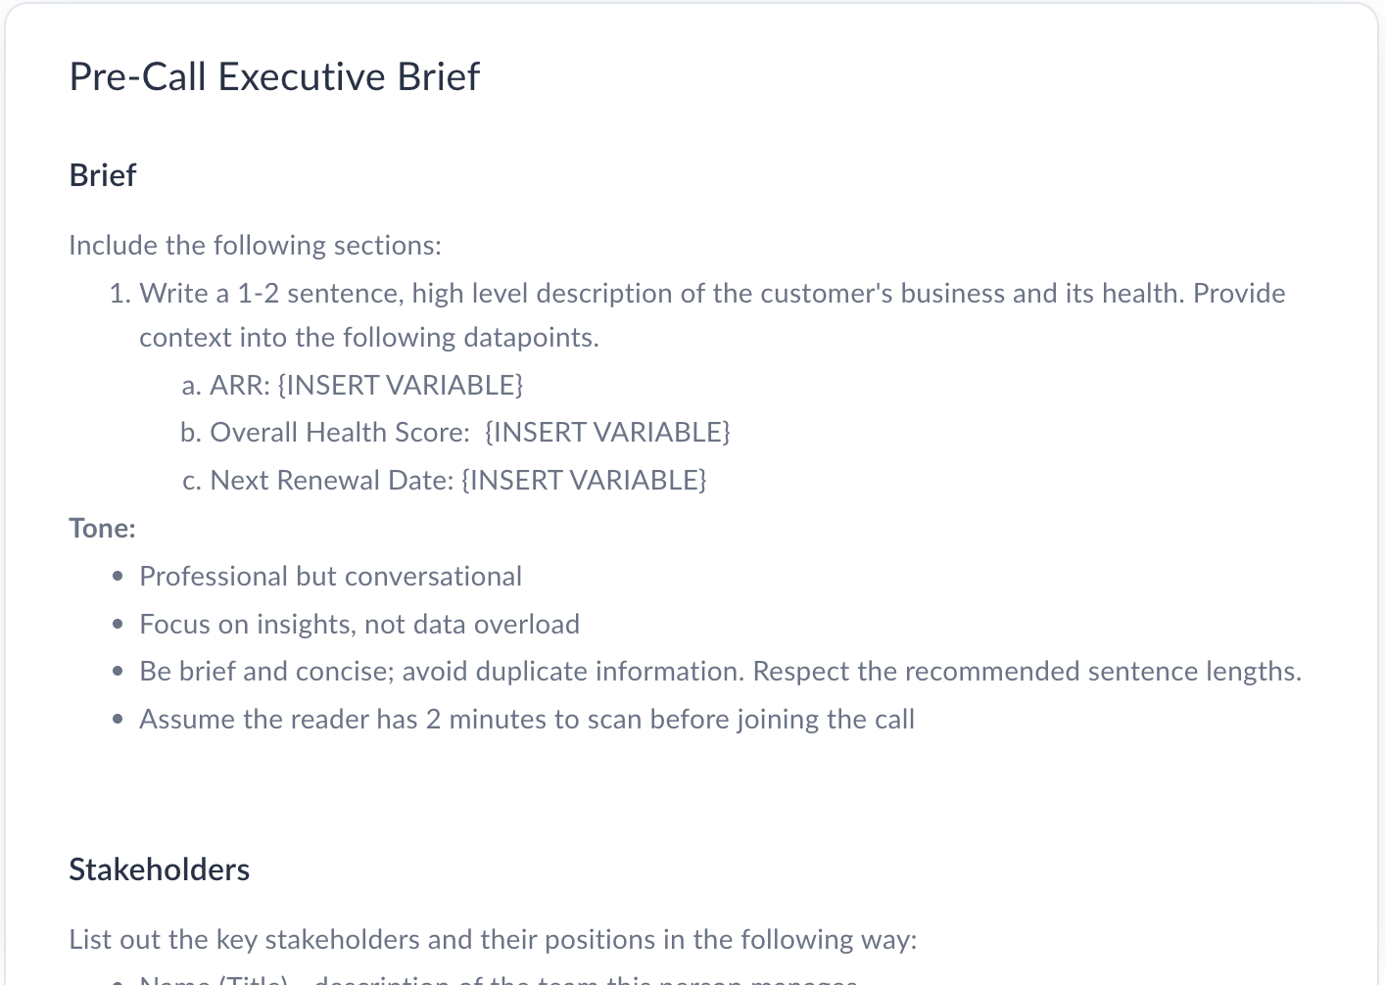Image resolution: width=1385 pixels, height=985 pixels.
Task: Click the Next Renewal Date variable placeholder
Action: pos(584,480)
